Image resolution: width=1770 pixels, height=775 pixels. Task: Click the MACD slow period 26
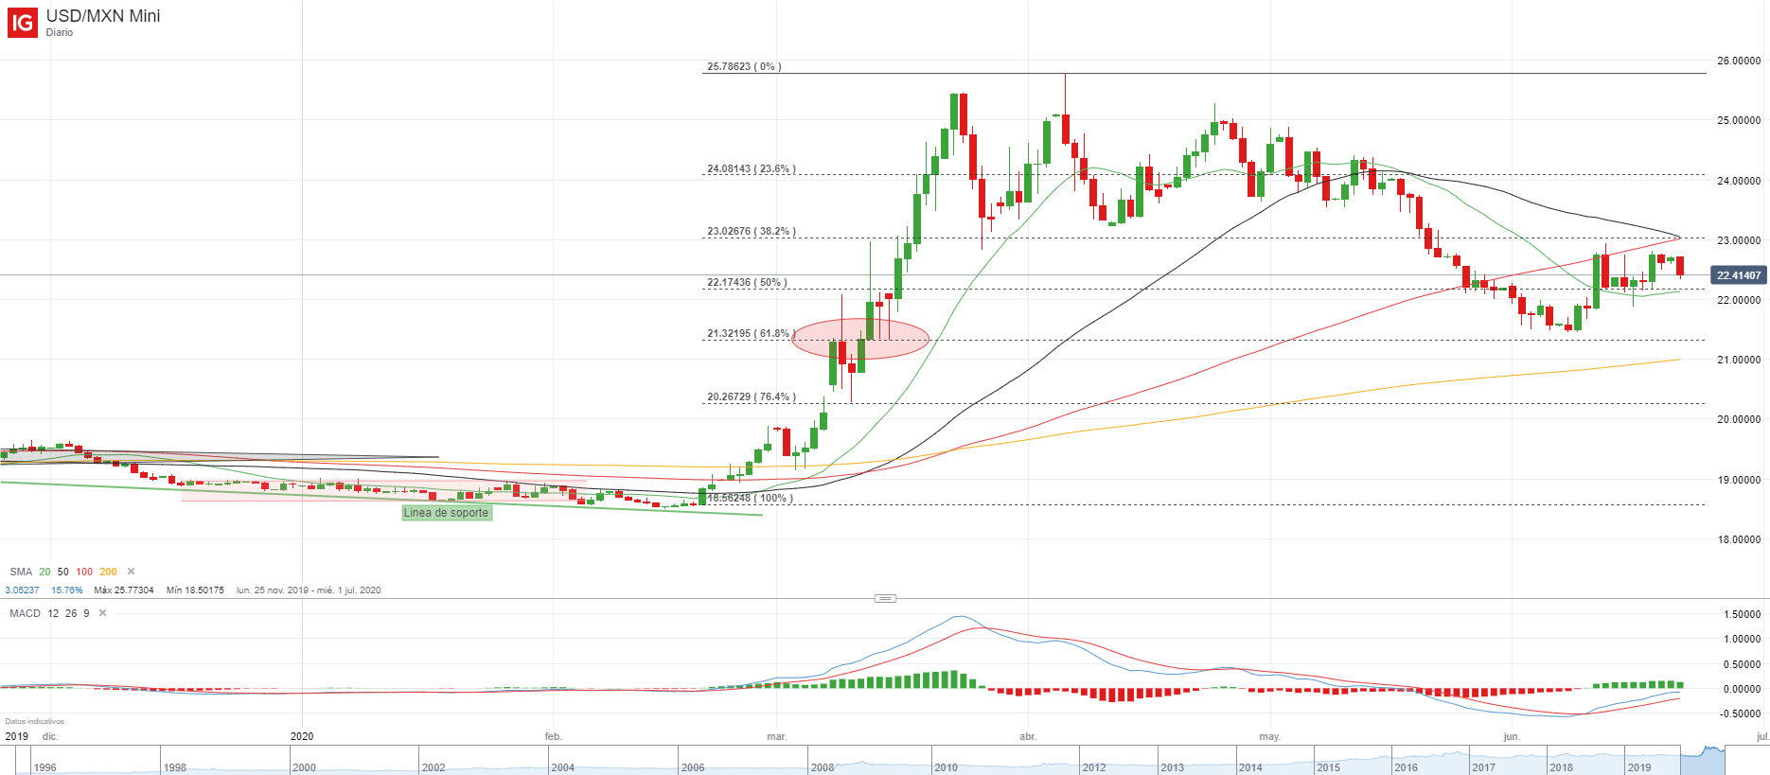pyautogui.click(x=71, y=613)
